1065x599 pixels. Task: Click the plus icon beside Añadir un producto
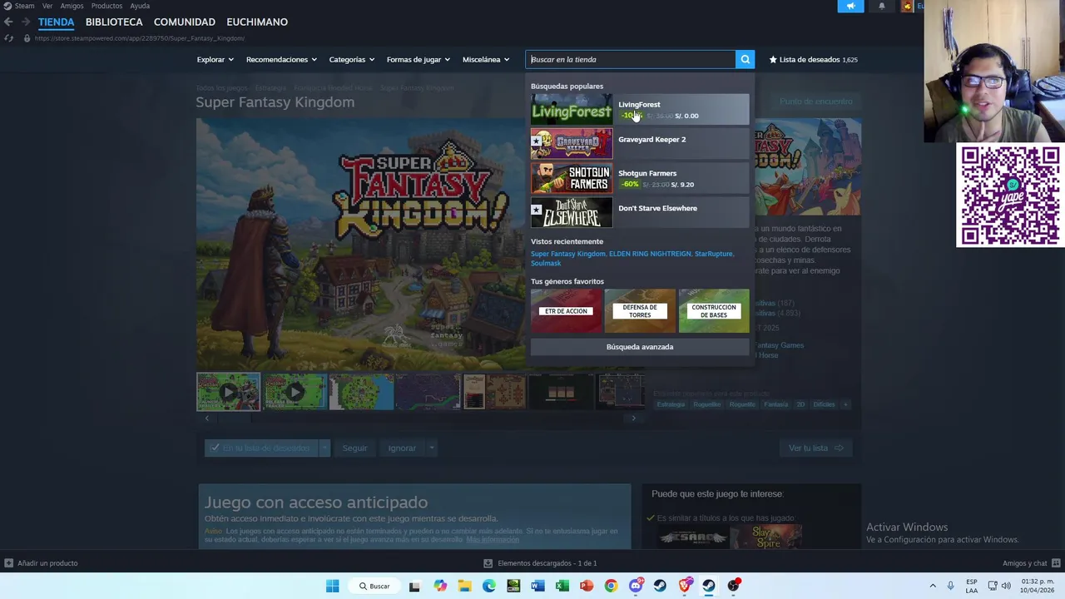[x=8, y=563]
